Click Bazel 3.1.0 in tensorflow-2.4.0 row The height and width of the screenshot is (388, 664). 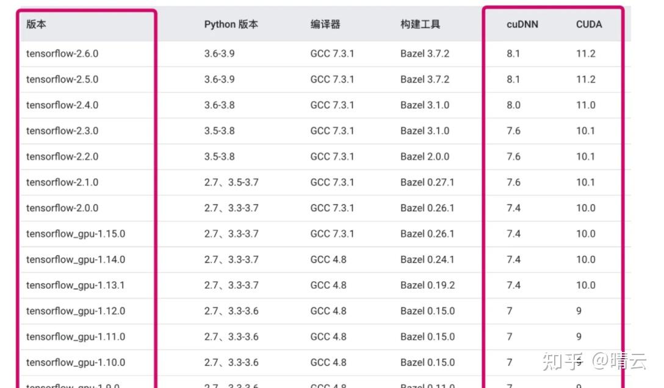tap(425, 105)
